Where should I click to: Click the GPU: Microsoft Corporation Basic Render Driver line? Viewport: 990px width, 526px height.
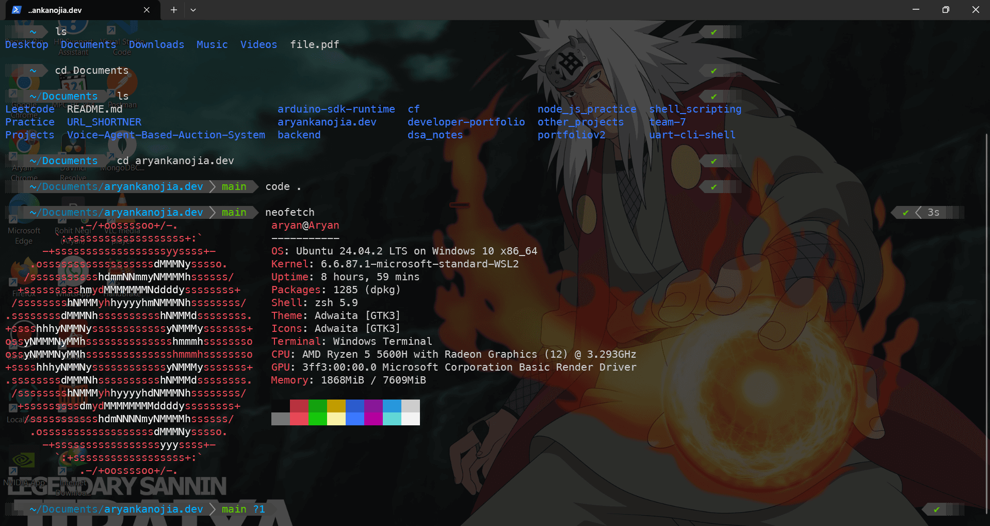[454, 367]
